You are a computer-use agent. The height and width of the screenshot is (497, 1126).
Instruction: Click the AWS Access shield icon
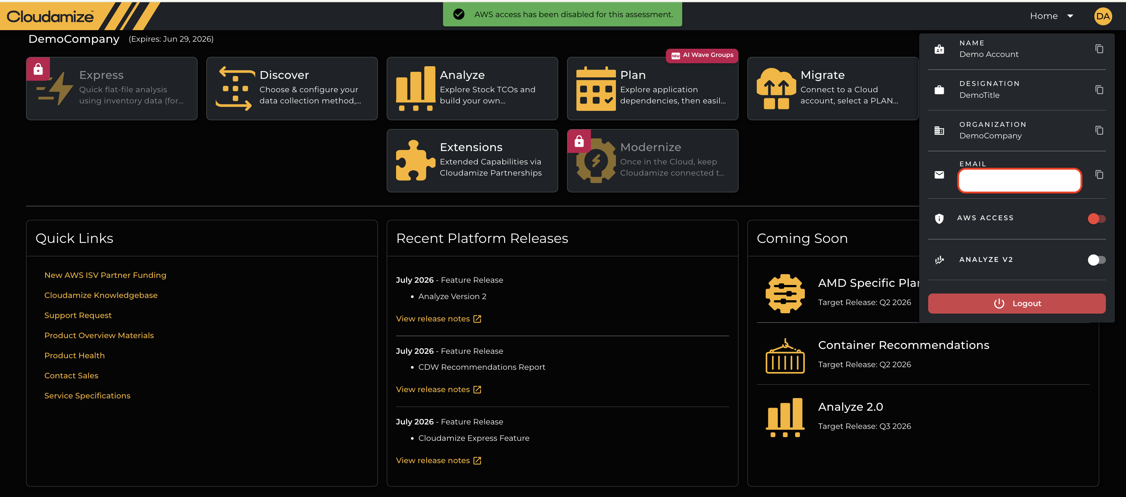pyautogui.click(x=939, y=218)
